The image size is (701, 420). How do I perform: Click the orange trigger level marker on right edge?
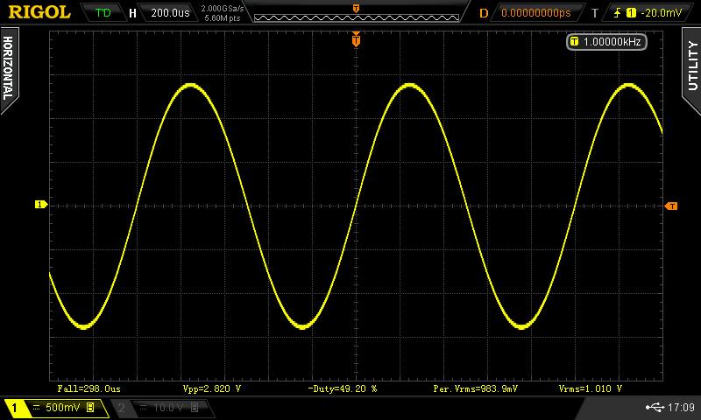point(671,206)
